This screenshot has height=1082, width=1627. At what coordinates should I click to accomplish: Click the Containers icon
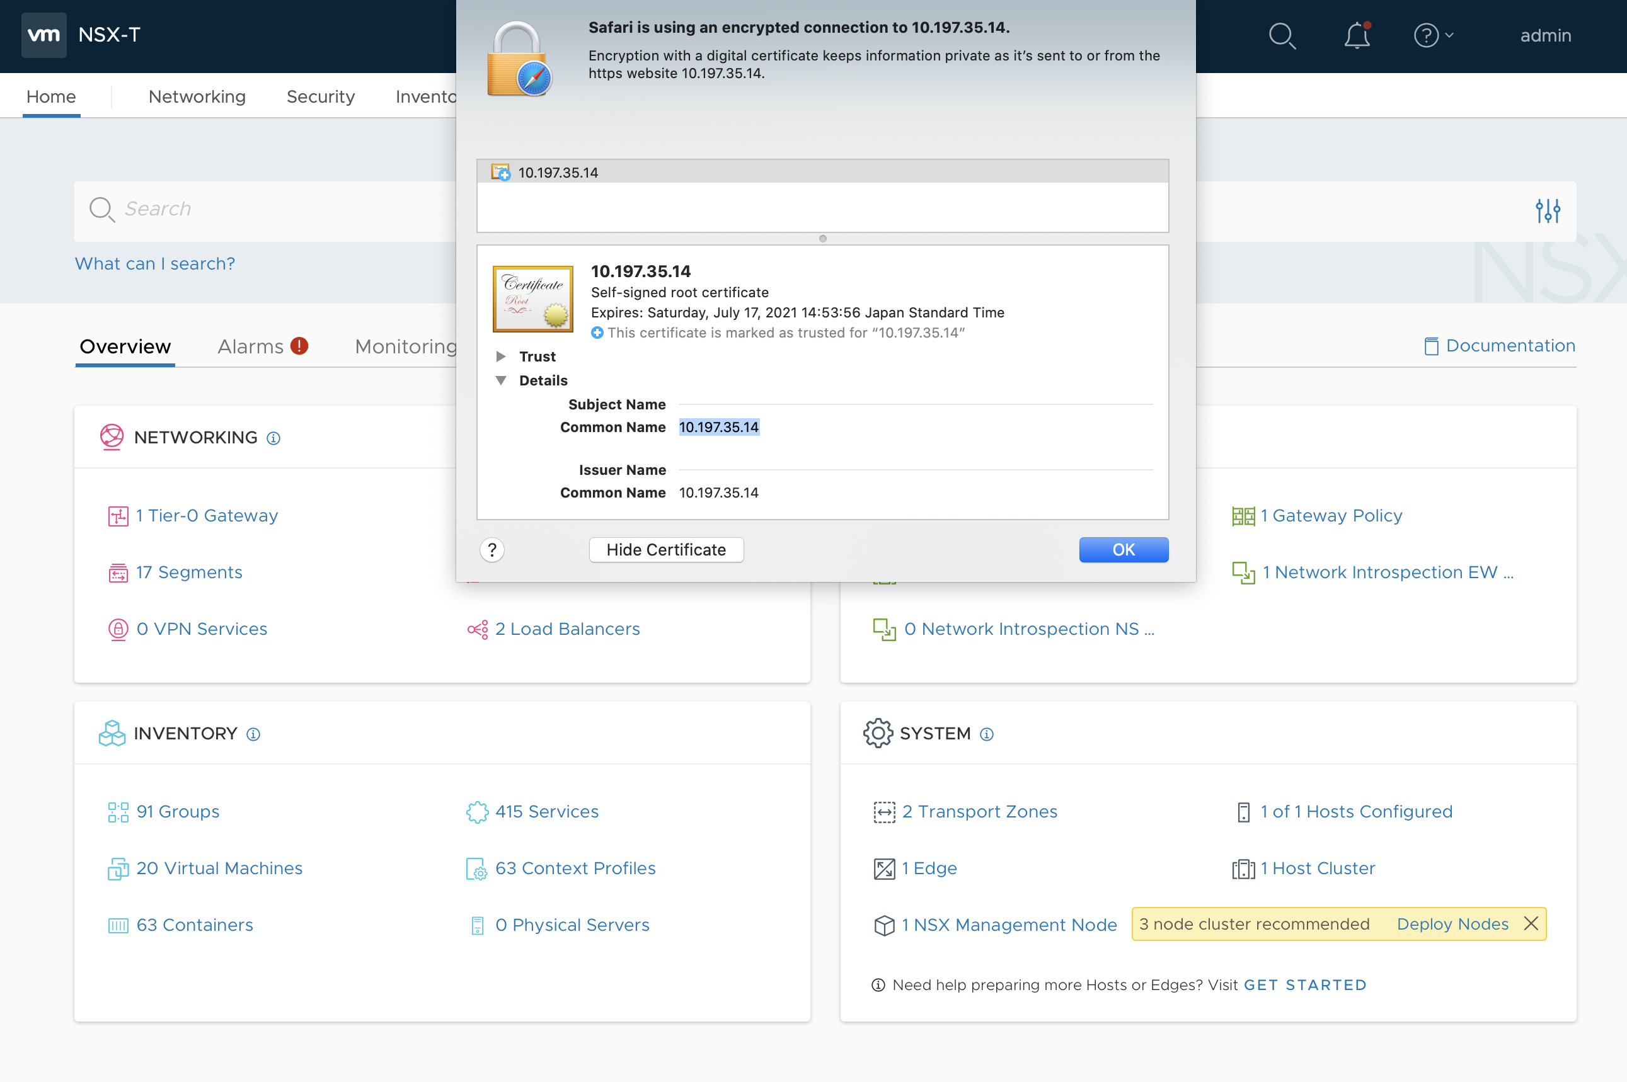point(118,925)
